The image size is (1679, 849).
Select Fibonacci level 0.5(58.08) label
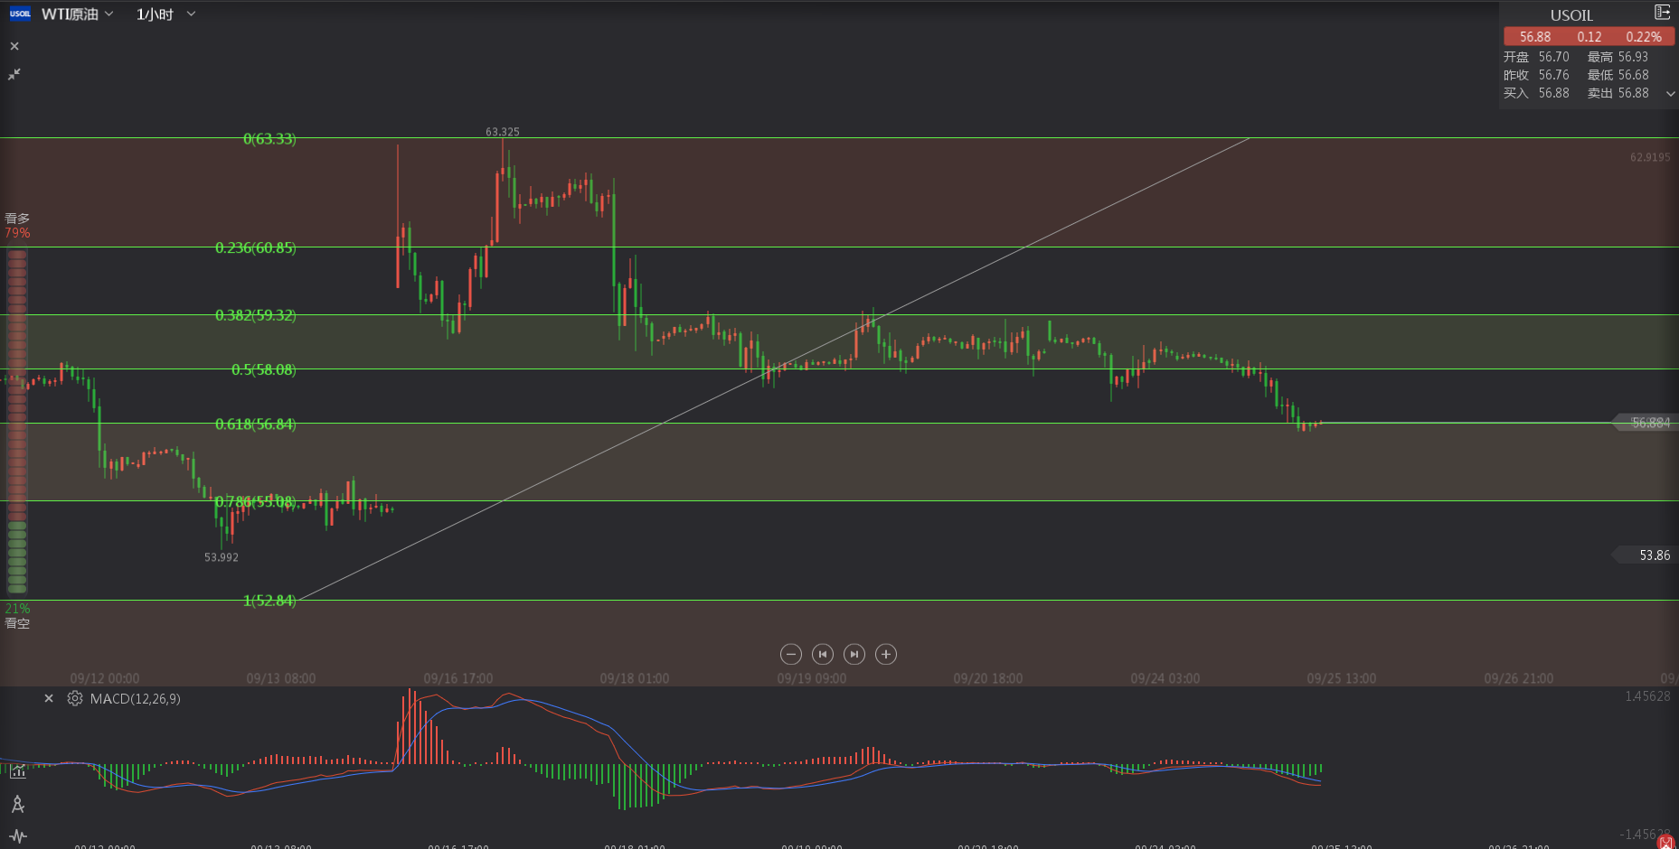[x=264, y=369]
